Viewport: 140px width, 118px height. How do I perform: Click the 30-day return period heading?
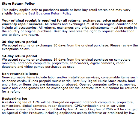(19, 42)
